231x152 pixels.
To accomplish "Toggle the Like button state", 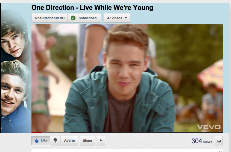I will (x=41, y=141).
